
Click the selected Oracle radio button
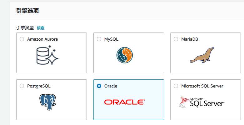tap(99, 86)
